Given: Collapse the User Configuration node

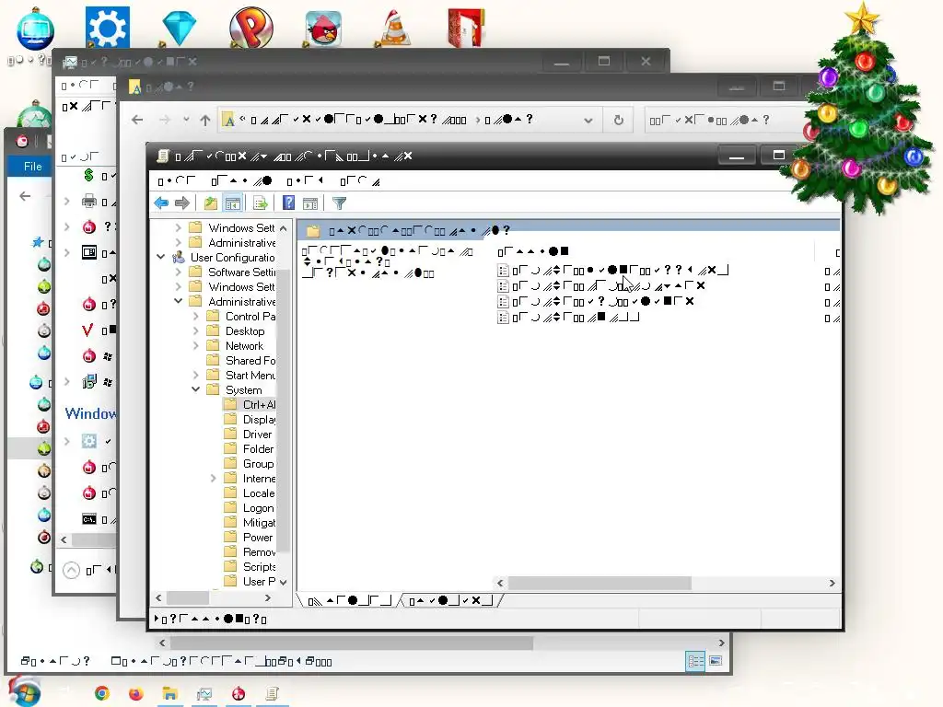Looking at the screenshot, I should [160, 257].
